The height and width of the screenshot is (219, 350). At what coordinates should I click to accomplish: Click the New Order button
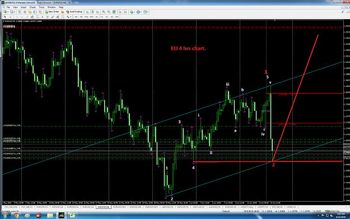pyautogui.click(x=52, y=12)
